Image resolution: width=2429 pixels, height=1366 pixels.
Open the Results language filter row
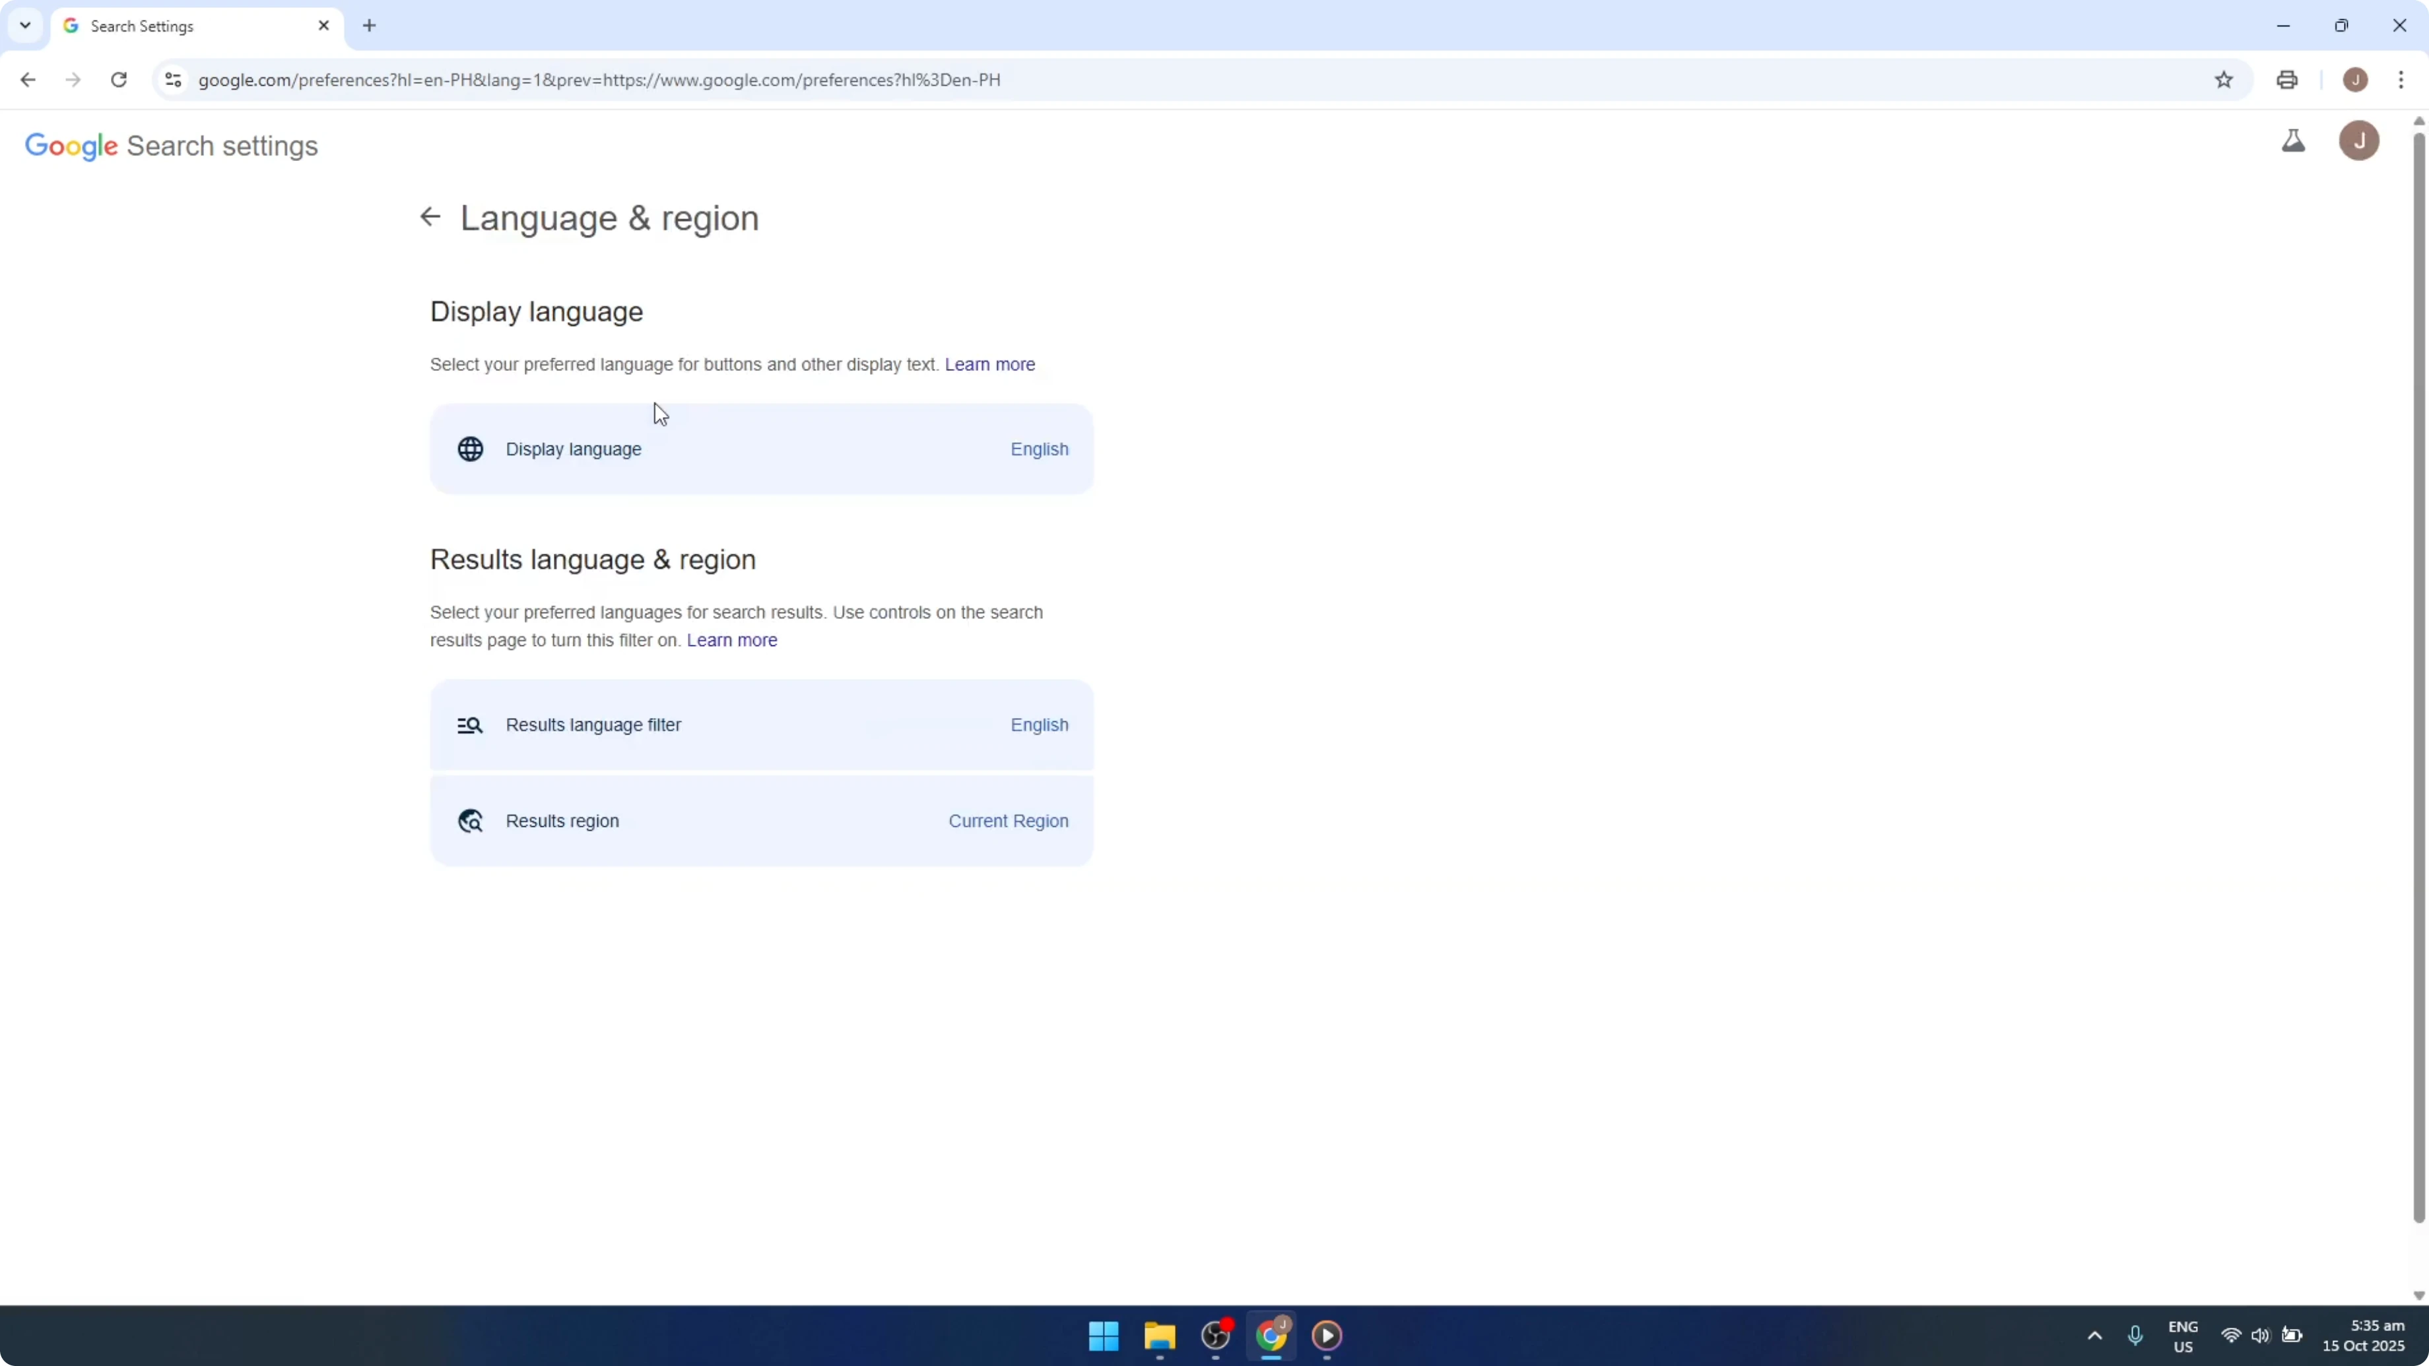pyautogui.click(x=762, y=725)
